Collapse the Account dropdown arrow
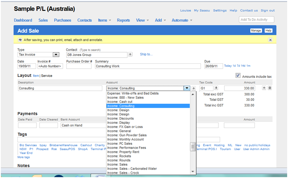The height and width of the screenshot is (178, 288). (186, 88)
